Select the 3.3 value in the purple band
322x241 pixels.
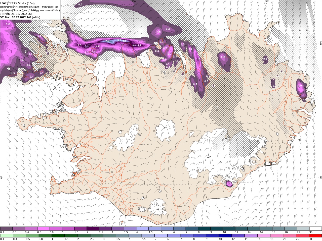87,46
